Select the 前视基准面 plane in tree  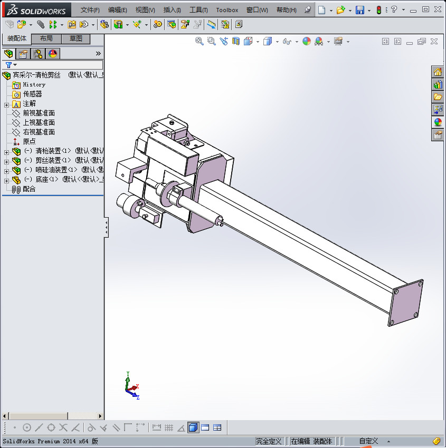point(39,113)
